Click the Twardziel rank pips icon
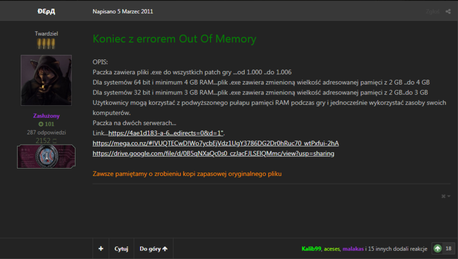This screenshot has width=458, height=259. click(x=46, y=43)
